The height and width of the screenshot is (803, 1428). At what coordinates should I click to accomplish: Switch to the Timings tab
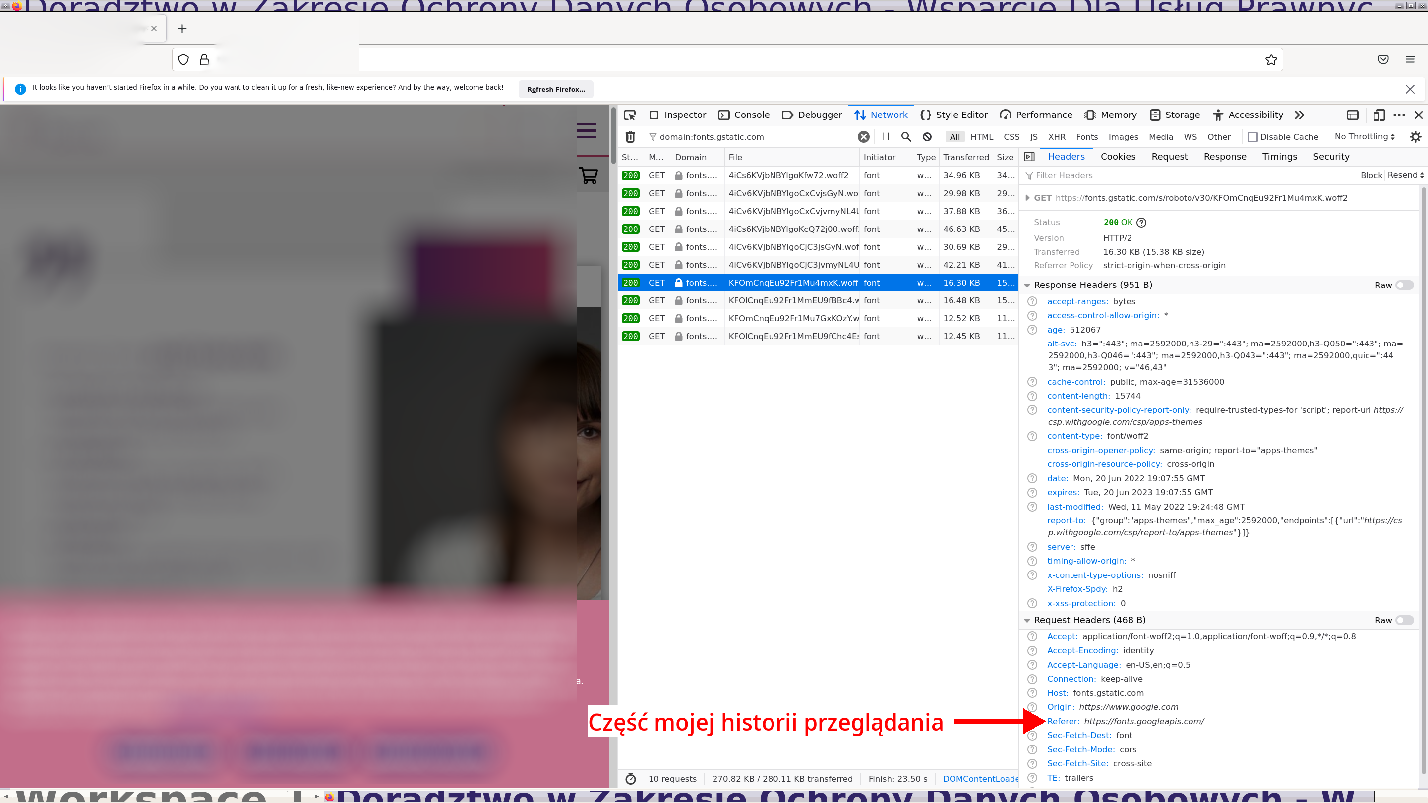click(1279, 156)
